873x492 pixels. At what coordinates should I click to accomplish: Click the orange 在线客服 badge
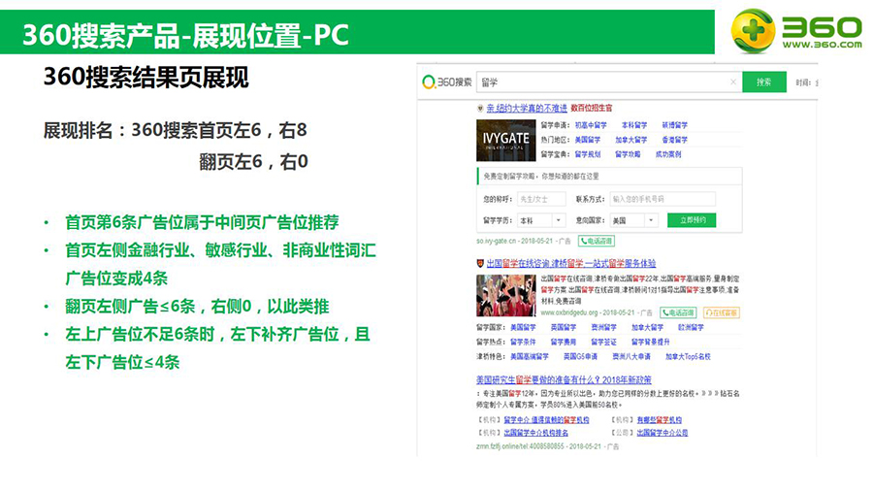pos(721,312)
